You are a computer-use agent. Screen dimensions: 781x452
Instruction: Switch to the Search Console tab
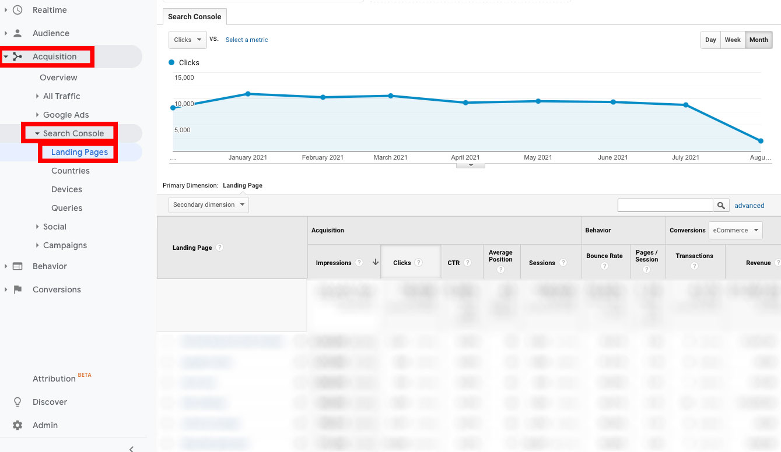point(194,17)
